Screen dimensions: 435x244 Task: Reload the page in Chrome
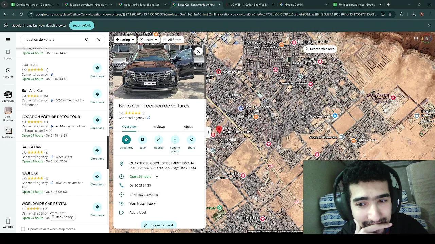pos(21,14)
